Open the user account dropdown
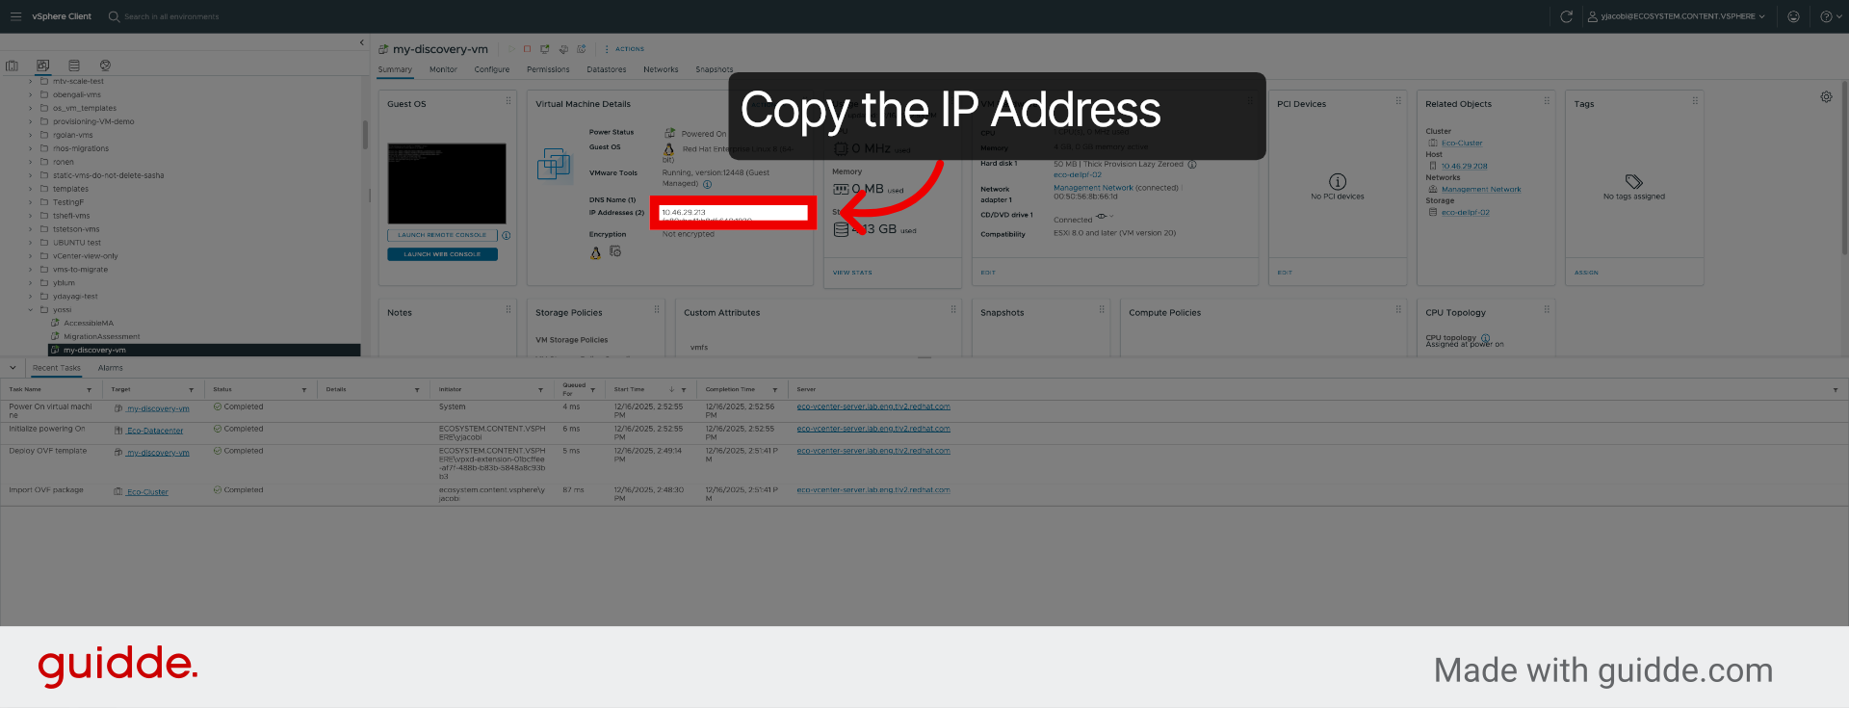 click(1677, 16)
